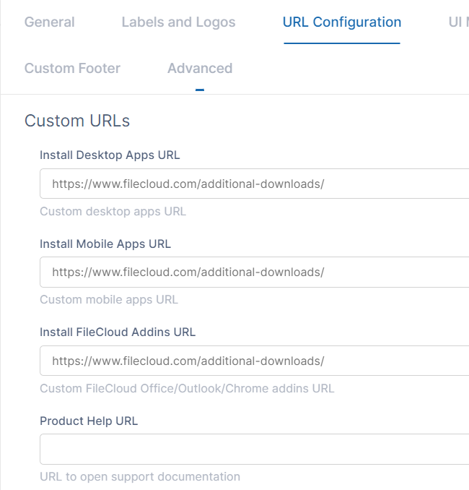The height and width of the screenshot is (490, 469).
Task: Focus the Install Mobile Apps URL field
Action: (254, 272)
